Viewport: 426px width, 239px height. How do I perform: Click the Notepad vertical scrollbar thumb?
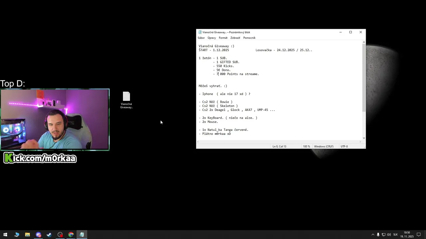(364, 77)
